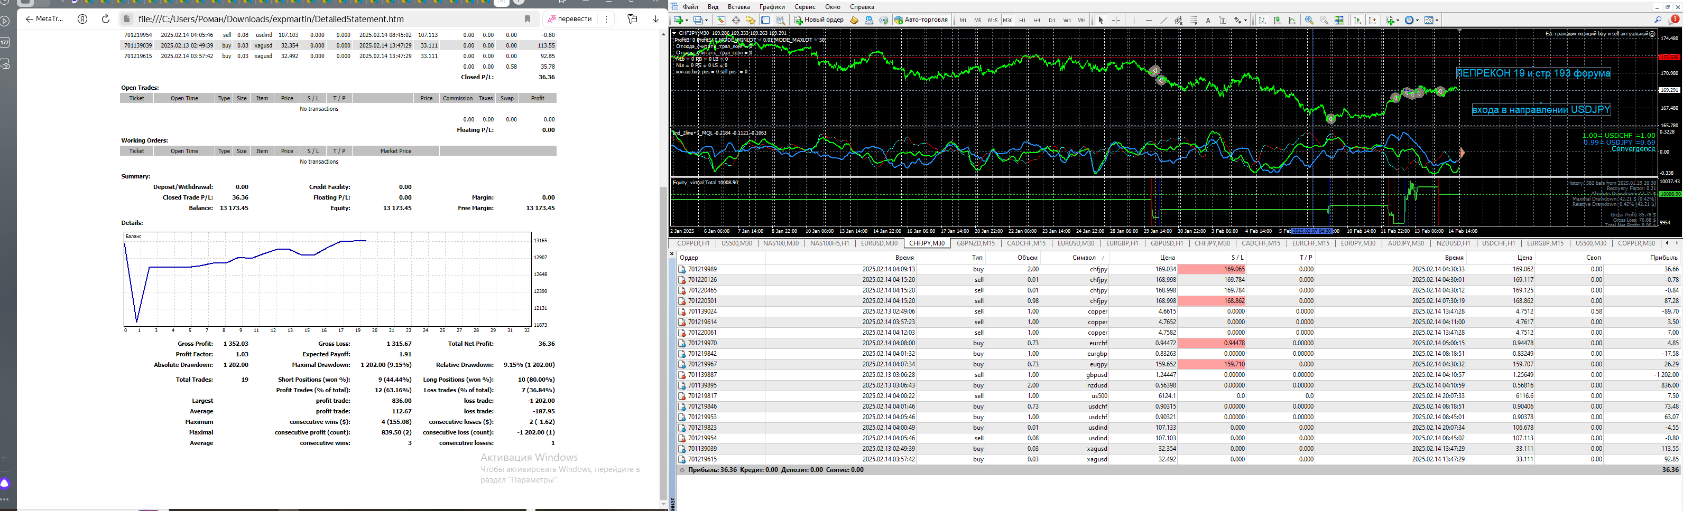Image resolution: width=1683 pixels, height=511 pixels.
Task: Open the Navigator panel star-folder icon
Action: coord(751,20)
